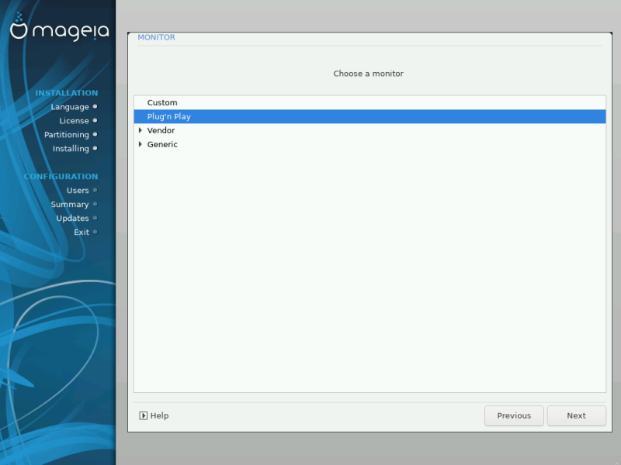Click the bullet beside Partitioning step
The height and width of the screenshot is (465, 621).
coord(95,134)
